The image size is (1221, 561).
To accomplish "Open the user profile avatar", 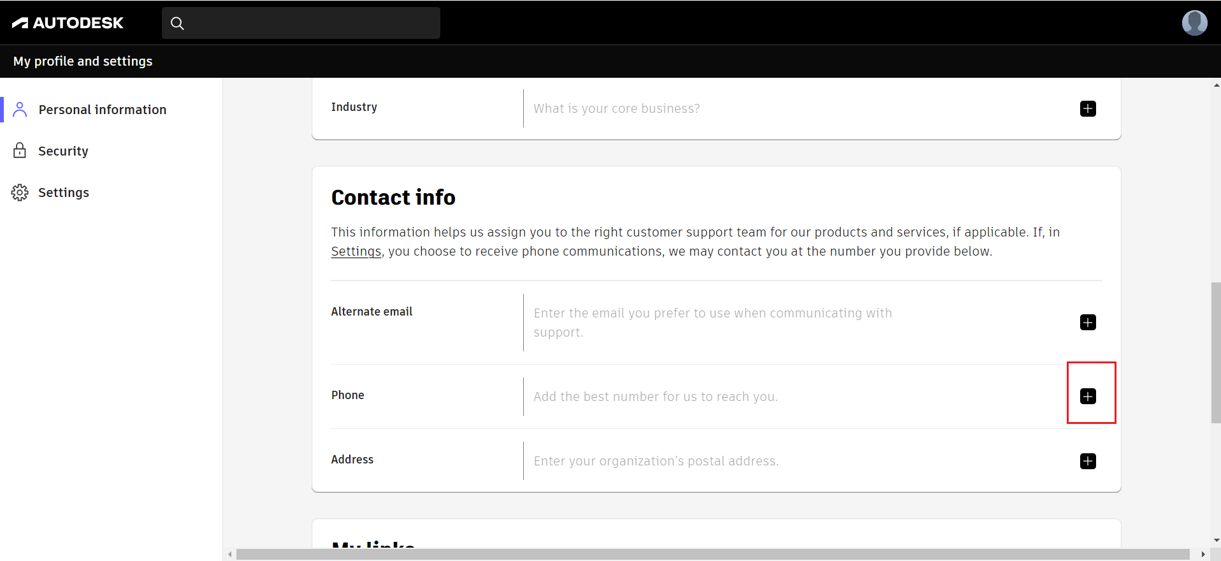I will (x=1194, y=23).
